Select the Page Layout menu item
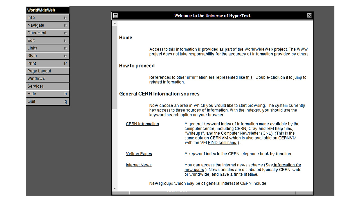 pyautogui.click(x=48, y=71)
